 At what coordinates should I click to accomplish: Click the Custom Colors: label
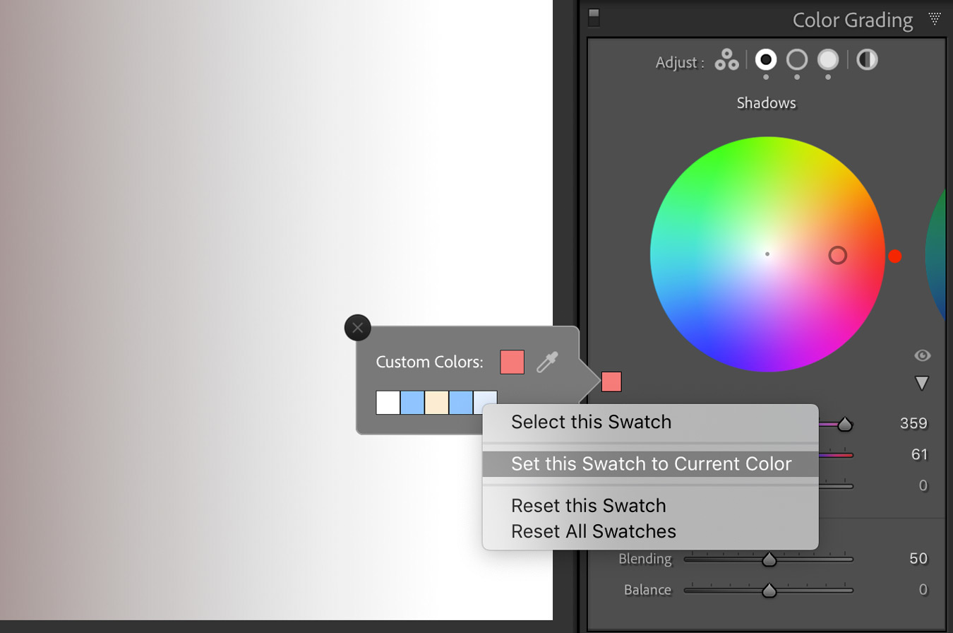pyautogui.click(x=429, y=362)
